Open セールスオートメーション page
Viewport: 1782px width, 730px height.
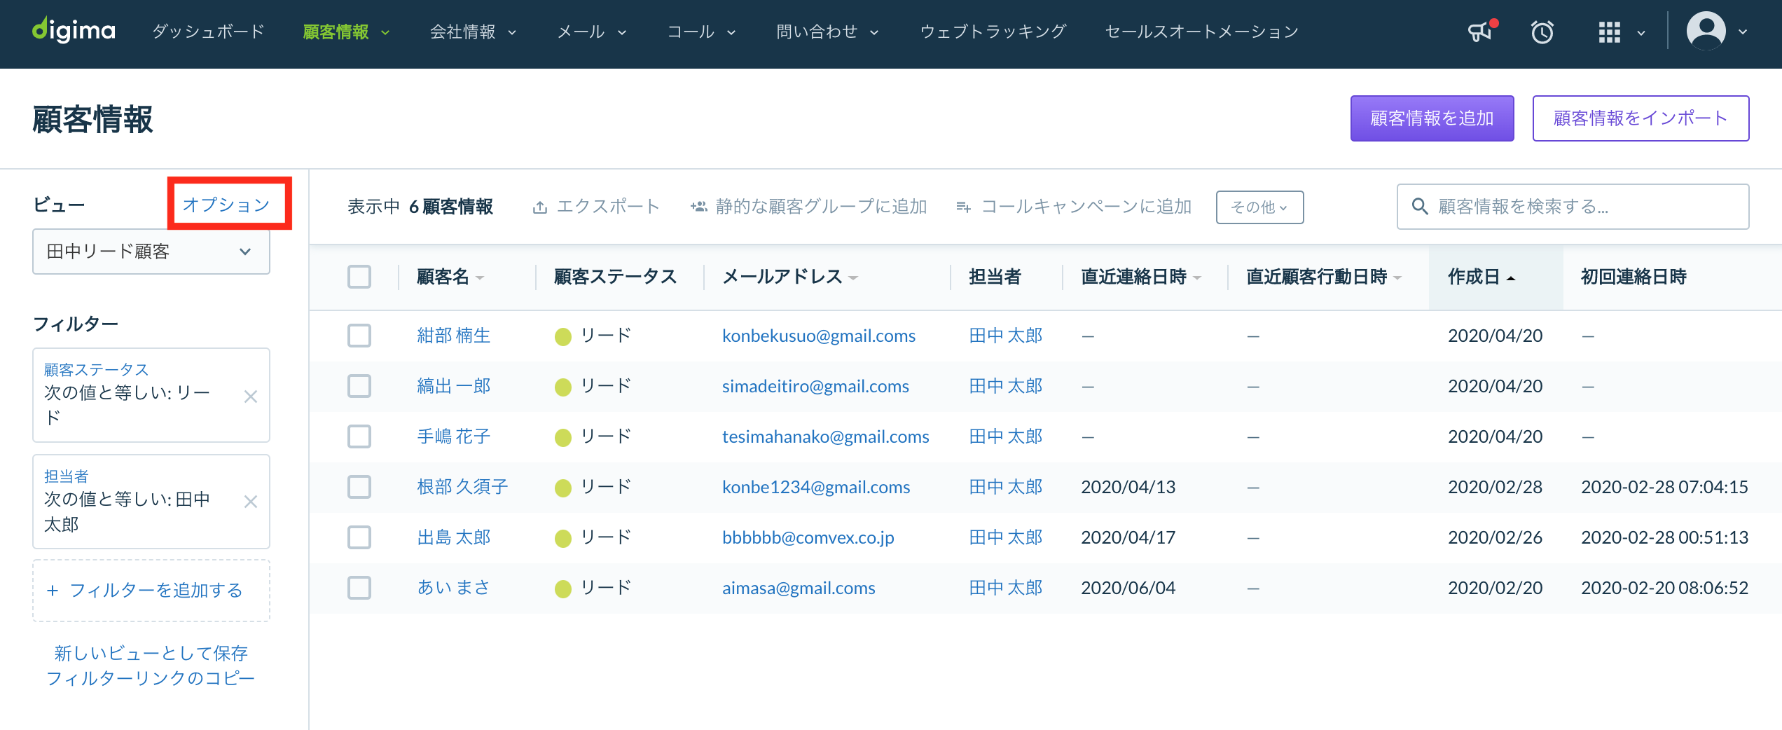(x=1202, y=32)
